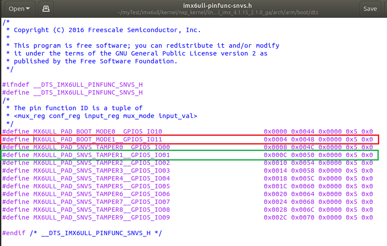
Task: Click MX6ULL_PAD_SNVS_TAMPER8__GPIO5_IO08 macro name
Action: pos(102,210)
